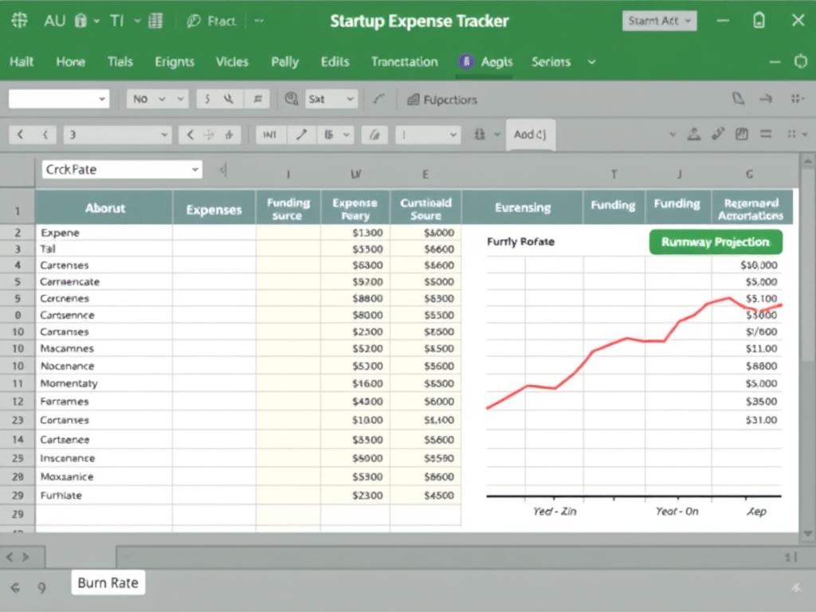
Task: Switch to the Edits ribbon tab
Action: (x=335, y=61)
